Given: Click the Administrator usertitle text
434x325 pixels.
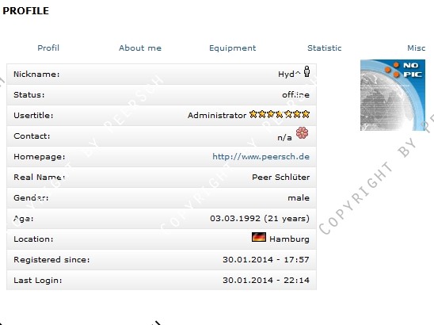Looking at the screenshot, I should tap(217, 115).
